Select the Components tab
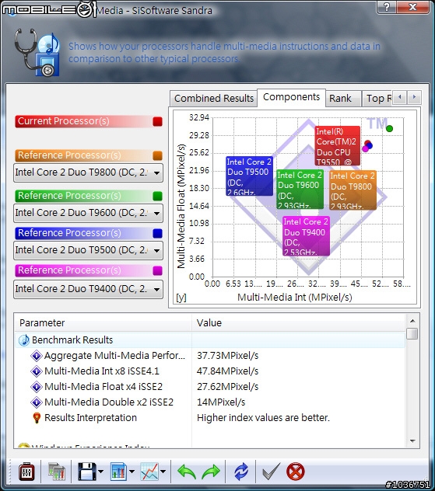This screenshot has height=491, width=435. click(x=291, y=97)
